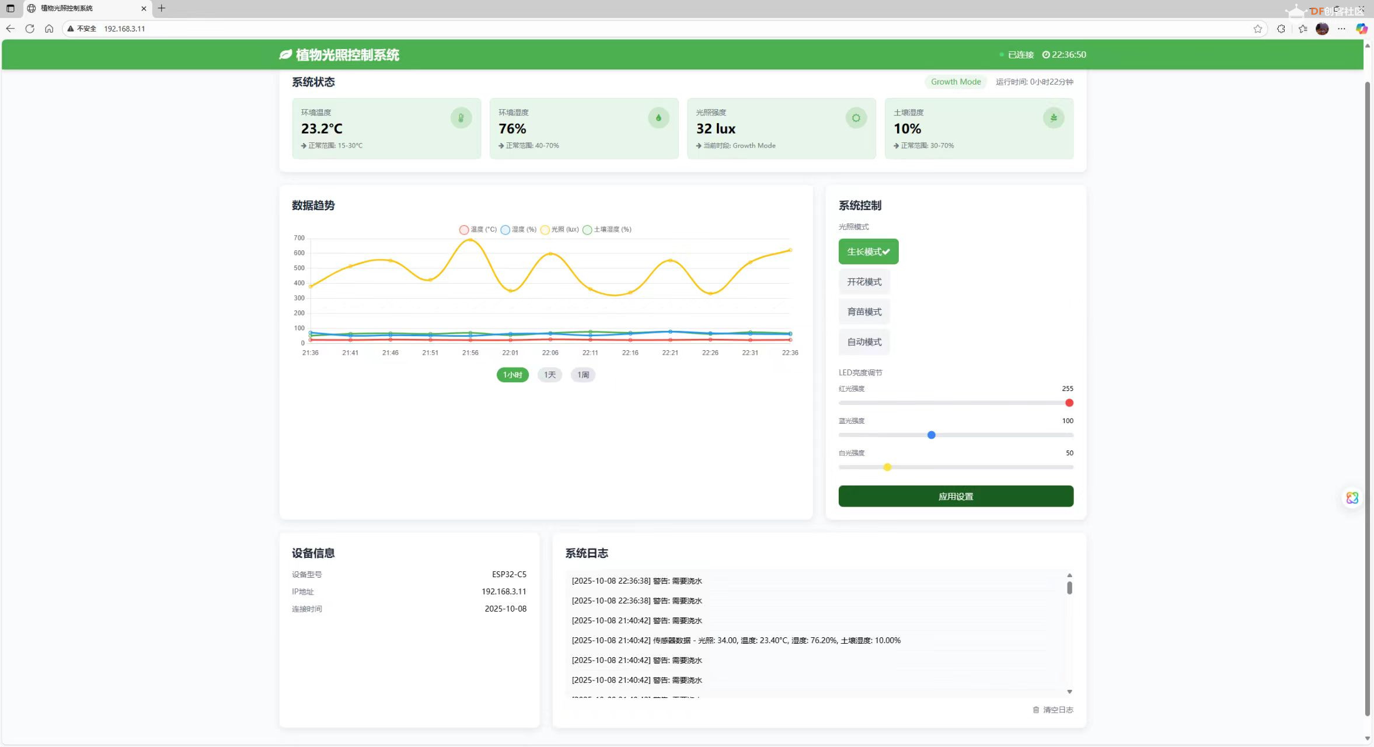Switch chart range to 1天
This screenshot has height=747, width=1374.
(x=549, y=375)
